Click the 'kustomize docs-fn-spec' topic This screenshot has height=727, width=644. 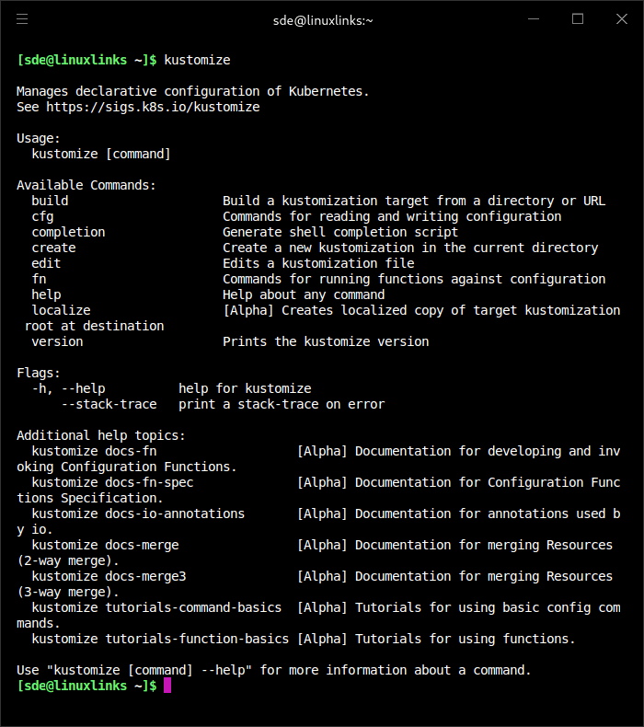[112, 482]
